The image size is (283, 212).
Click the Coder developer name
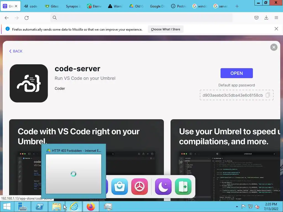[60, 89]
